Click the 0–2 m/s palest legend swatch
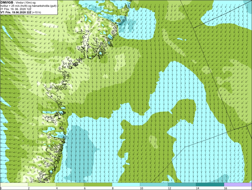This screenshot has width=252, height=190. [14, 184]
